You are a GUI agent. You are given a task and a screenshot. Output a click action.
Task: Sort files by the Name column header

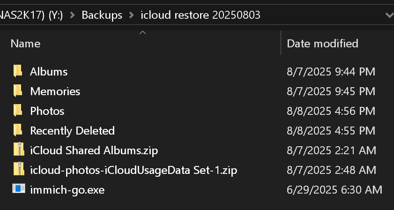[x=25, y=44]
